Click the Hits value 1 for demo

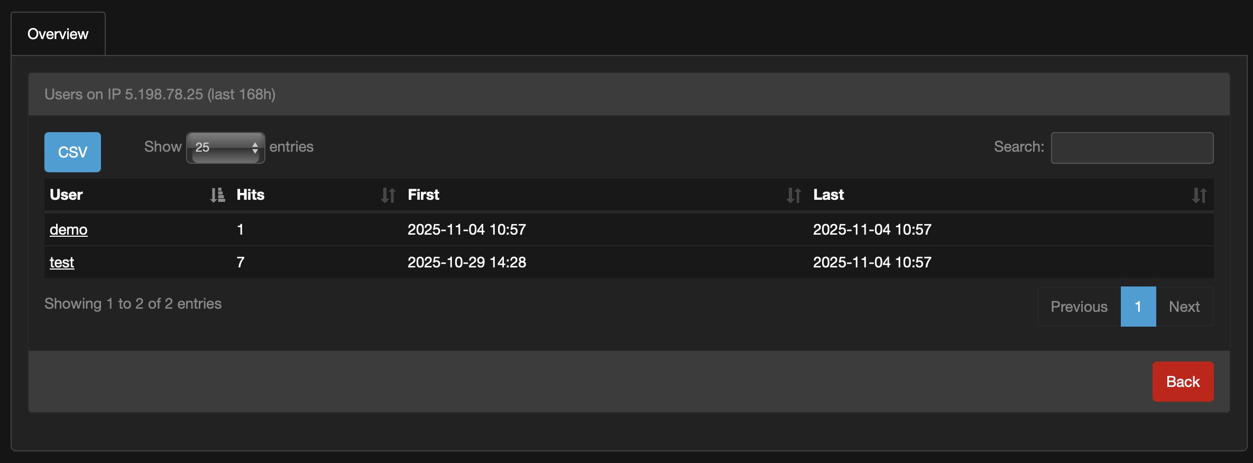coord(241,229)
